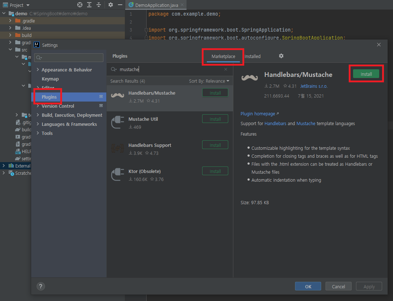The image size is (393, 301).
Task: Open Tools settings category
Action: click(47, 133)
